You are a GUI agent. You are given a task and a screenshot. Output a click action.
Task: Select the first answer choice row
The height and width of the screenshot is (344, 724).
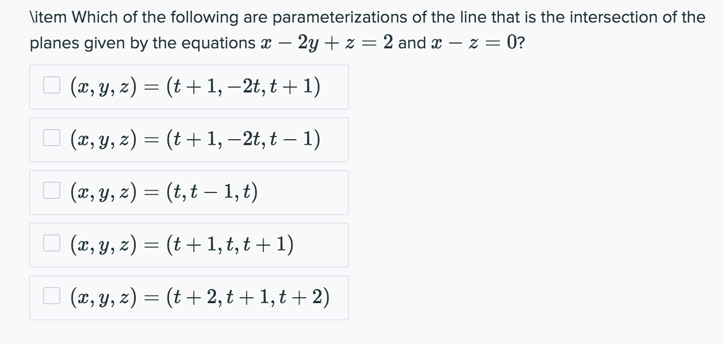pos(189,86)
